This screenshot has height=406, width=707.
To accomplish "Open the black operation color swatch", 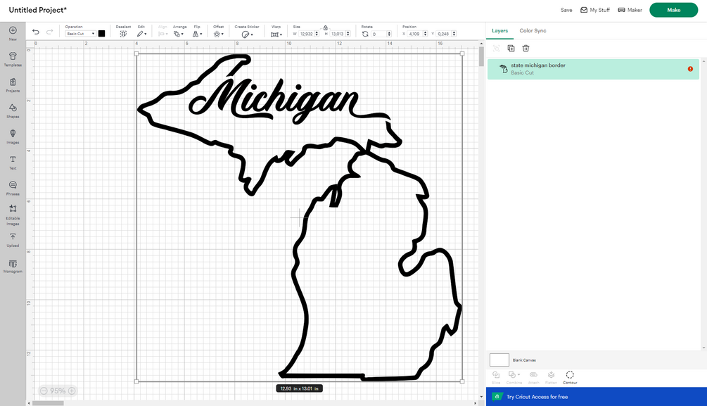I will click(101, 33).
